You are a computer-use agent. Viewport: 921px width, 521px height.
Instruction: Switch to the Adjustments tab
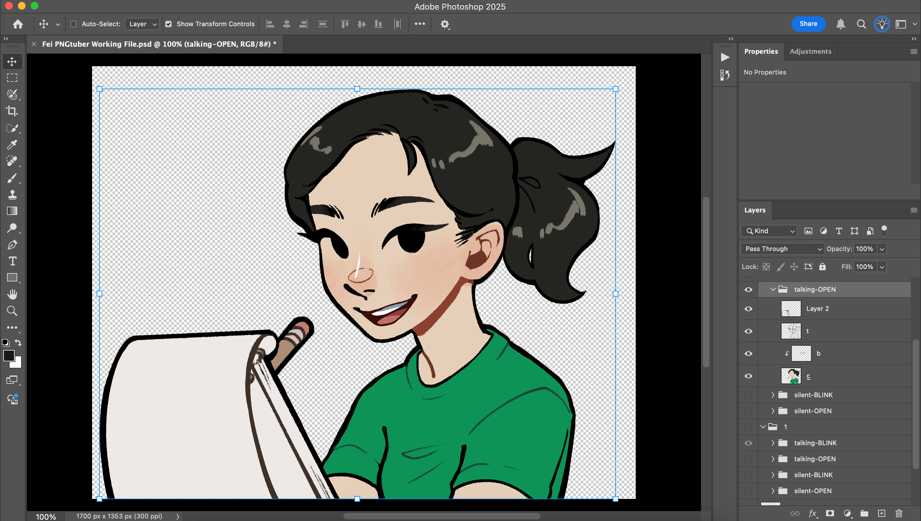click(810, 51)
